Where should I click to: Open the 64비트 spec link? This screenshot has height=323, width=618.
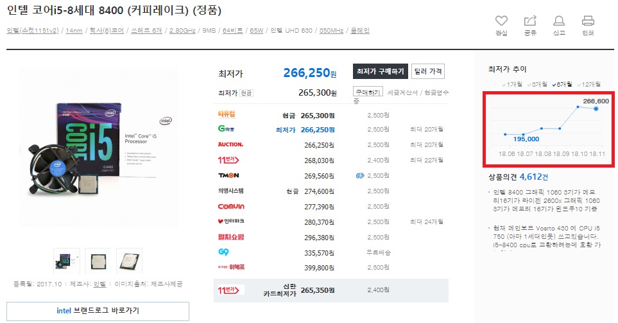pyautogui.click(x=232, y=30)
